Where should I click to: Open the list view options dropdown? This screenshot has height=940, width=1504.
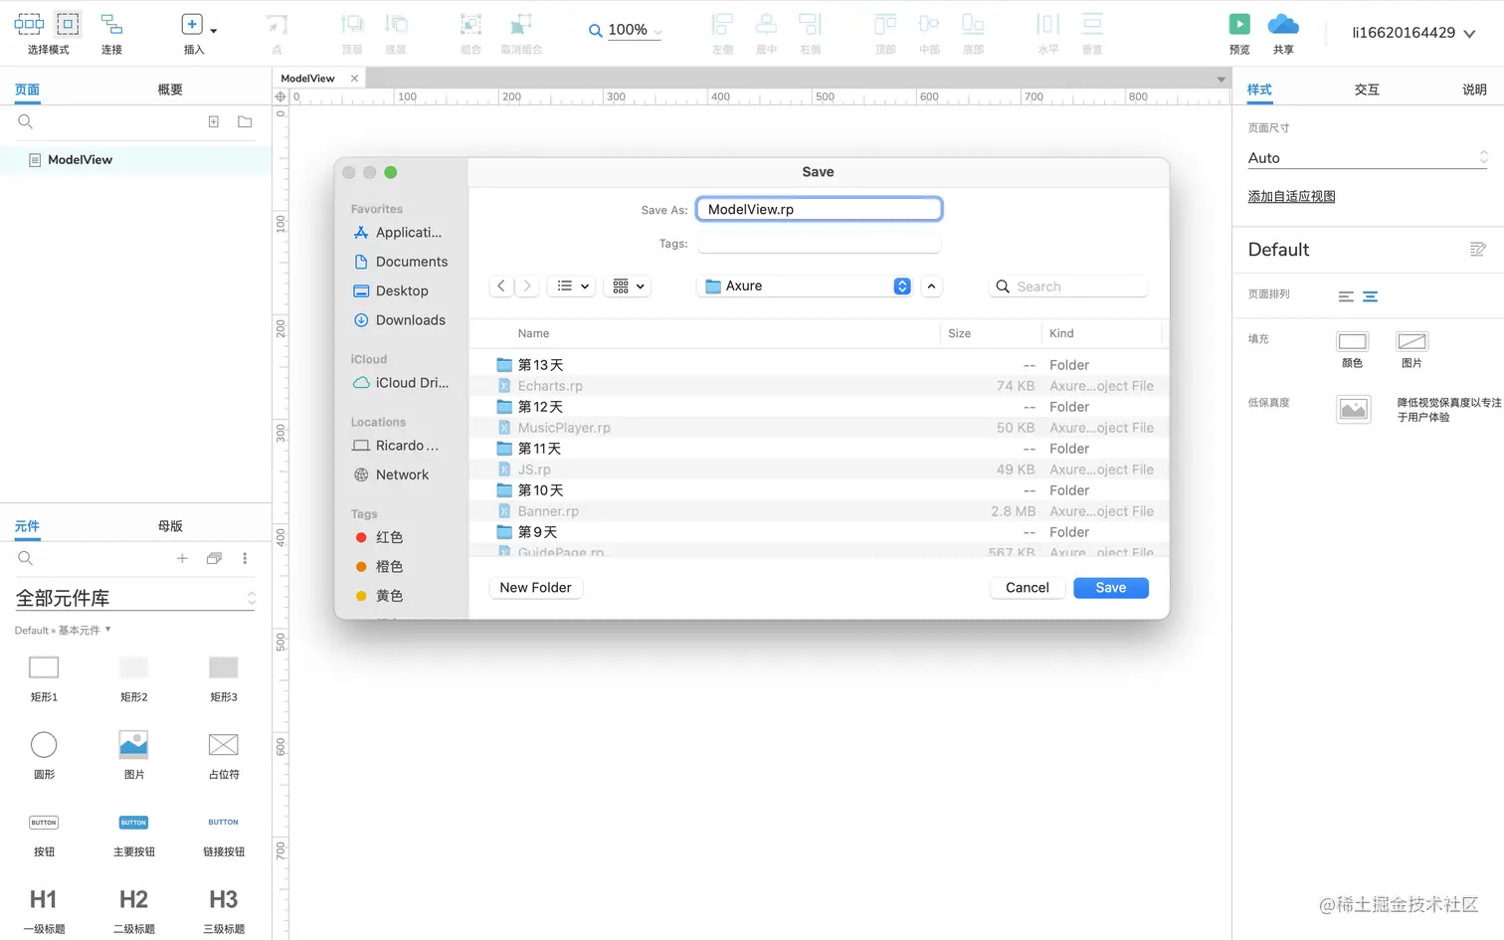[572, 286]
